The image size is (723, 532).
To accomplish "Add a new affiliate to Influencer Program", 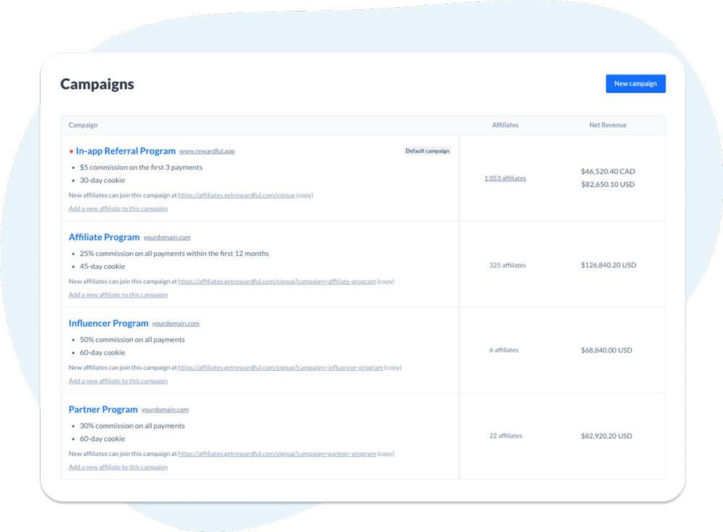I will [x=118, y=381].
